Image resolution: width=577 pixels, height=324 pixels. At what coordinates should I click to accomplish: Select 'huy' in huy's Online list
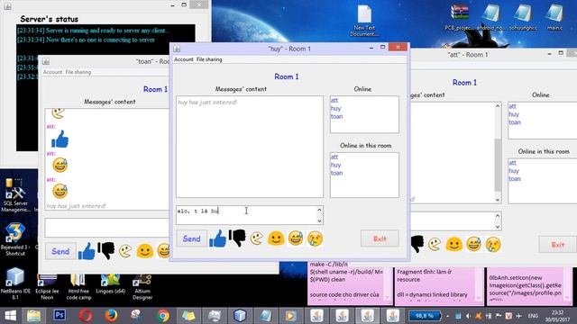(x=335, y=108)
